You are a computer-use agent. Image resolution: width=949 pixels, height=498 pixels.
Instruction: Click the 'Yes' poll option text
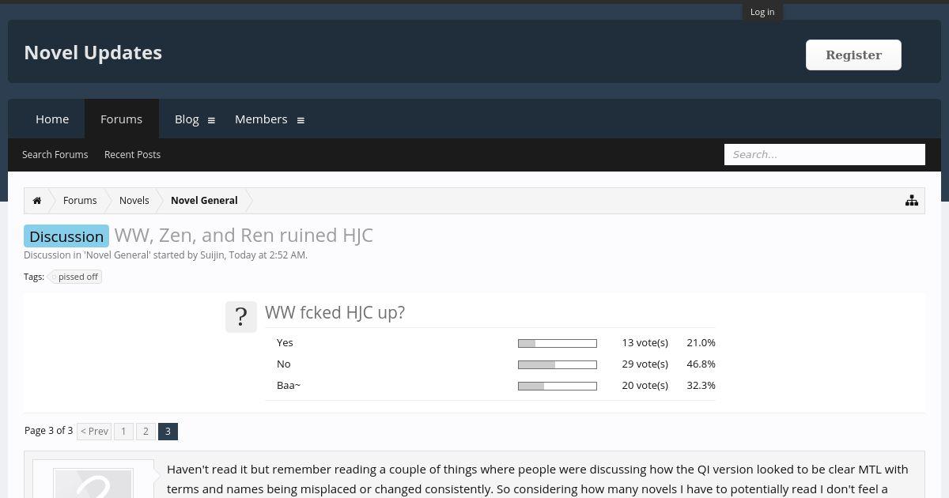285,342
